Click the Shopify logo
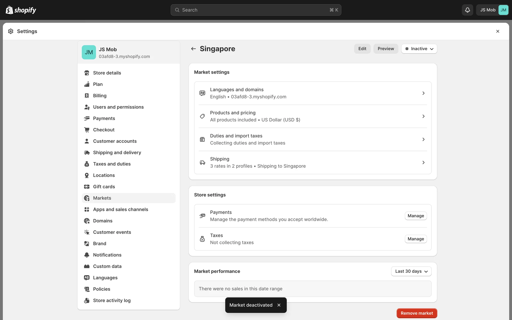The image size is (512, 320). point(21,10)
